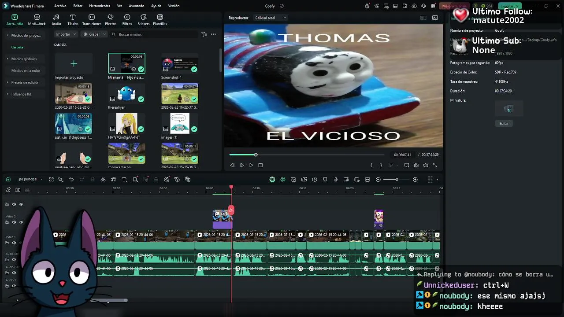This screenshot has height=317, width=564.
Task: Click the Importar proyecto plus tile
Action: [74, 64]
